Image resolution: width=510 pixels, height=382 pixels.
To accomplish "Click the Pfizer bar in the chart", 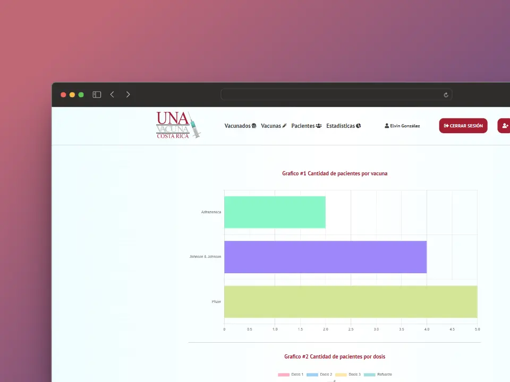I will point(351,301).
